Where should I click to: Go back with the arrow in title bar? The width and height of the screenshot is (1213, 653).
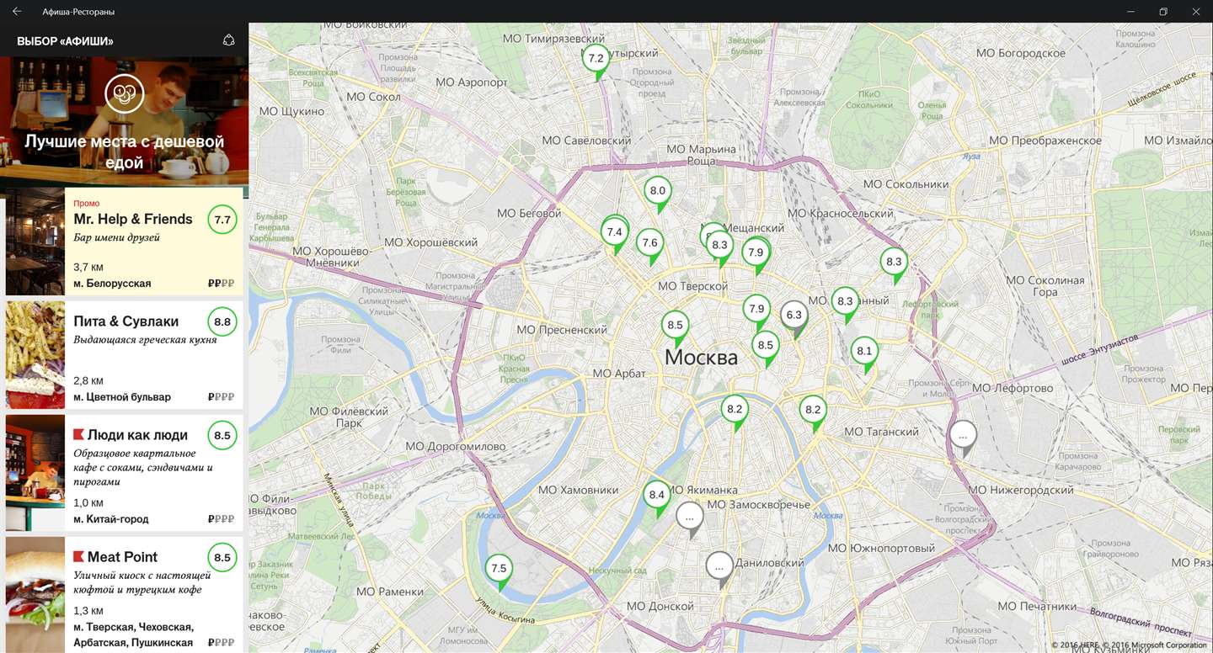click(x=17, y=12)
